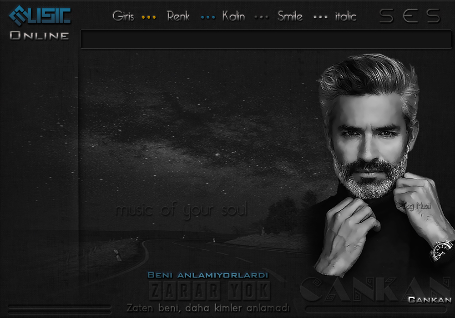Open the Smile emoji picker
Image resolution: width=455 pixels, height=318 pixels.
[x=290, y=17]
